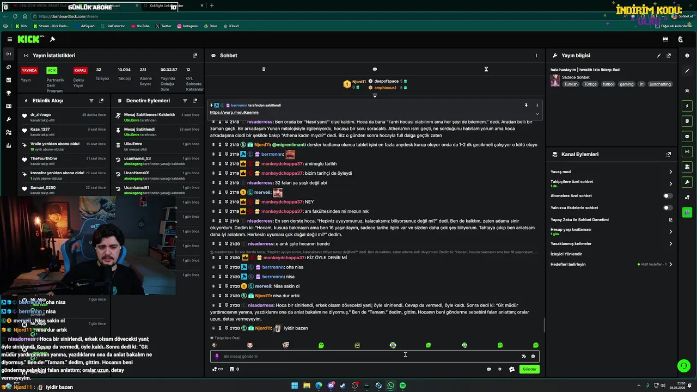Pop out the Denetim Eylemleri panel
This screenshot has width=697, height=392.
click(195, 101)
